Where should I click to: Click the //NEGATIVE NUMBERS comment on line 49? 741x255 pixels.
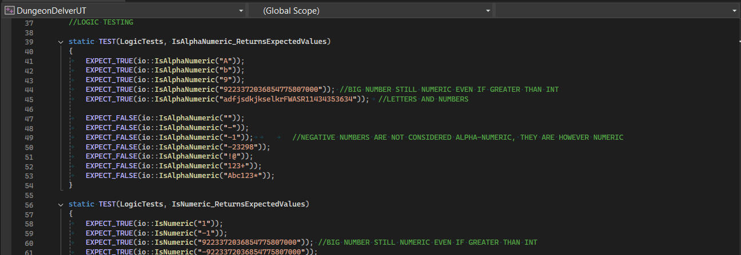457,137
